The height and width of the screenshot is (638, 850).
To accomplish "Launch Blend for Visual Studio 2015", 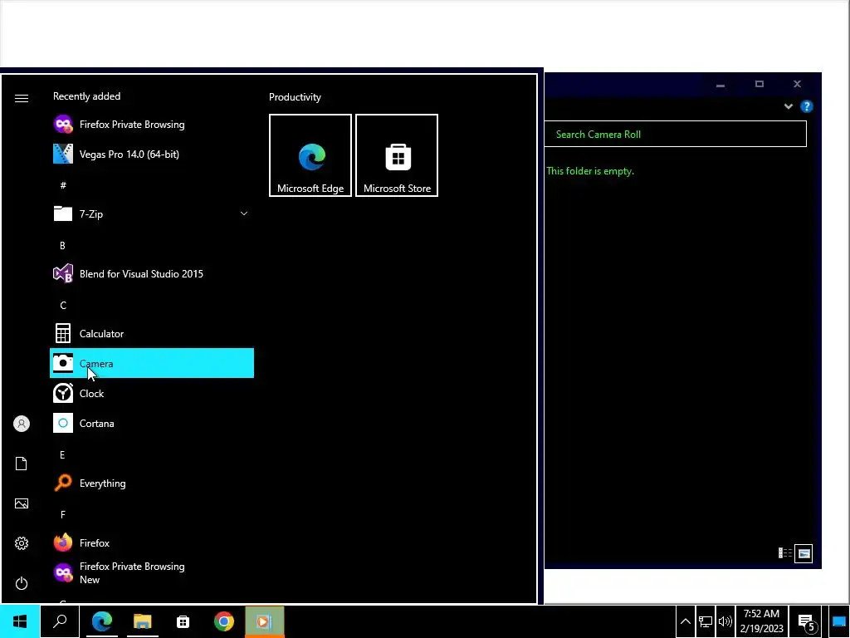I will (152, 274).
